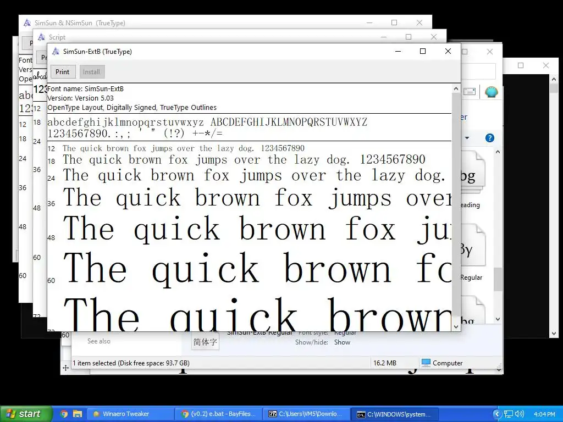The image size is (563, 422).
Task: Switch to Winaero Tweaker taskbar button
Action: (x=131, y=414)
